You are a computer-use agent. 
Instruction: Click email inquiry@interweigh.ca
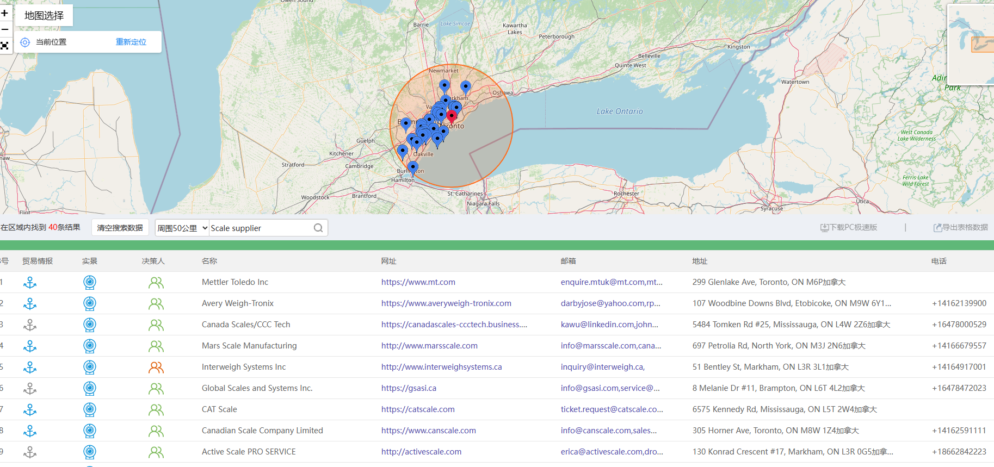click(603, 367)
